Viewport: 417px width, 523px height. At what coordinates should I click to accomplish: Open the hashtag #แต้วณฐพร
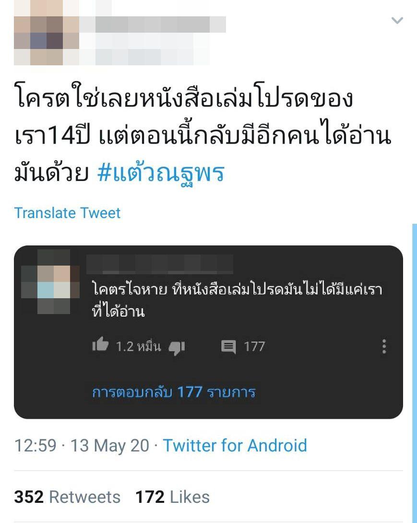click(x=161, y=173)
